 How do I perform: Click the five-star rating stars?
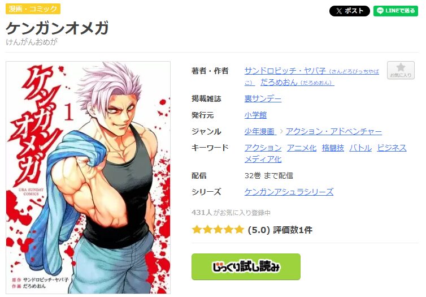tap(218, 230)
